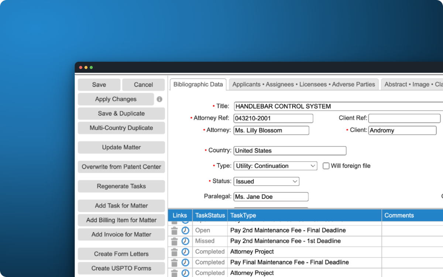Delete Pay Final Maintenance Fee task row
The image size is (443, 277).
pyautogui.click(x=174, y=263)
